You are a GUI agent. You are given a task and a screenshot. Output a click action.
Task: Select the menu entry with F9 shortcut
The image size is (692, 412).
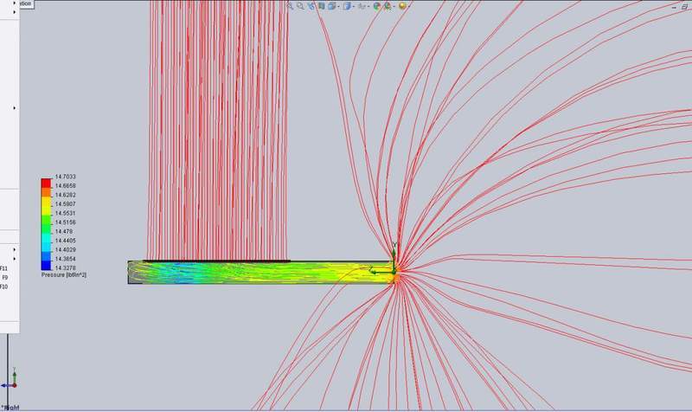click(5, 277)
